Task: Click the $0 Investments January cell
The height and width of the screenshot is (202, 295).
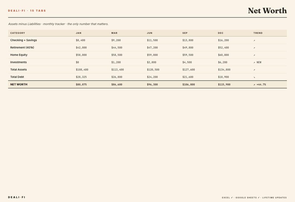Action: coord(77,62)
